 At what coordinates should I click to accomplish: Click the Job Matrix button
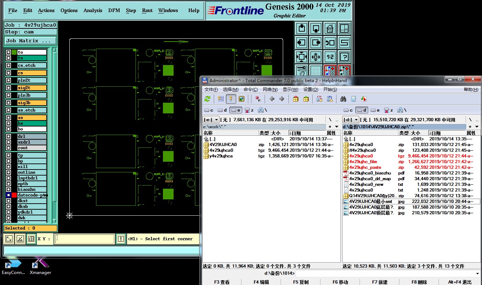30,41
